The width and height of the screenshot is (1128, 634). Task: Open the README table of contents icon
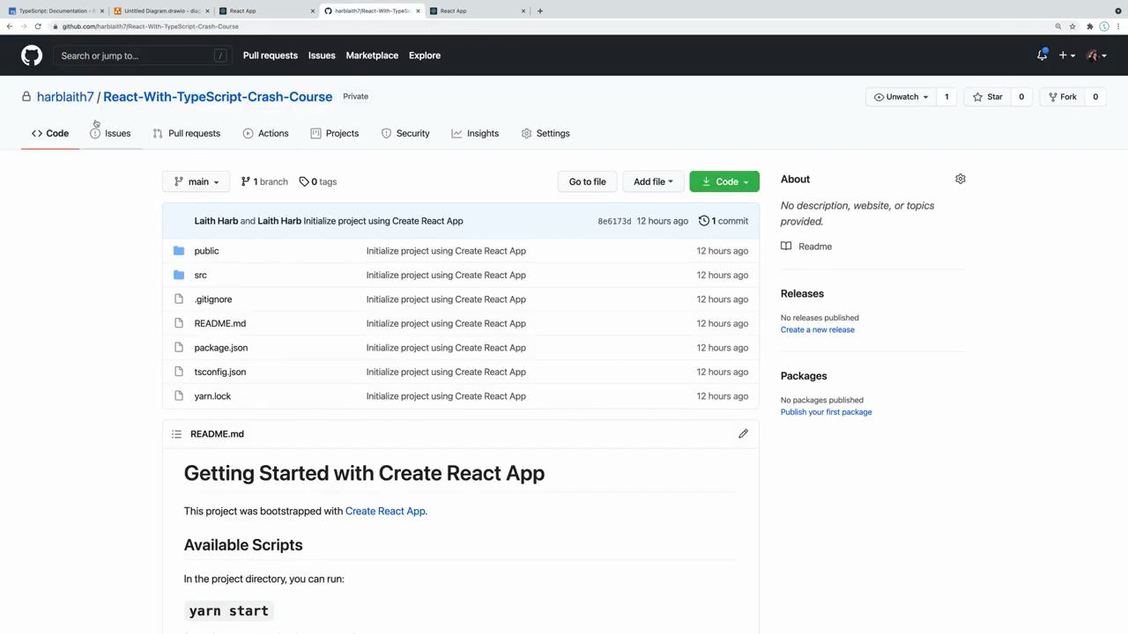(x=176, y=434)
